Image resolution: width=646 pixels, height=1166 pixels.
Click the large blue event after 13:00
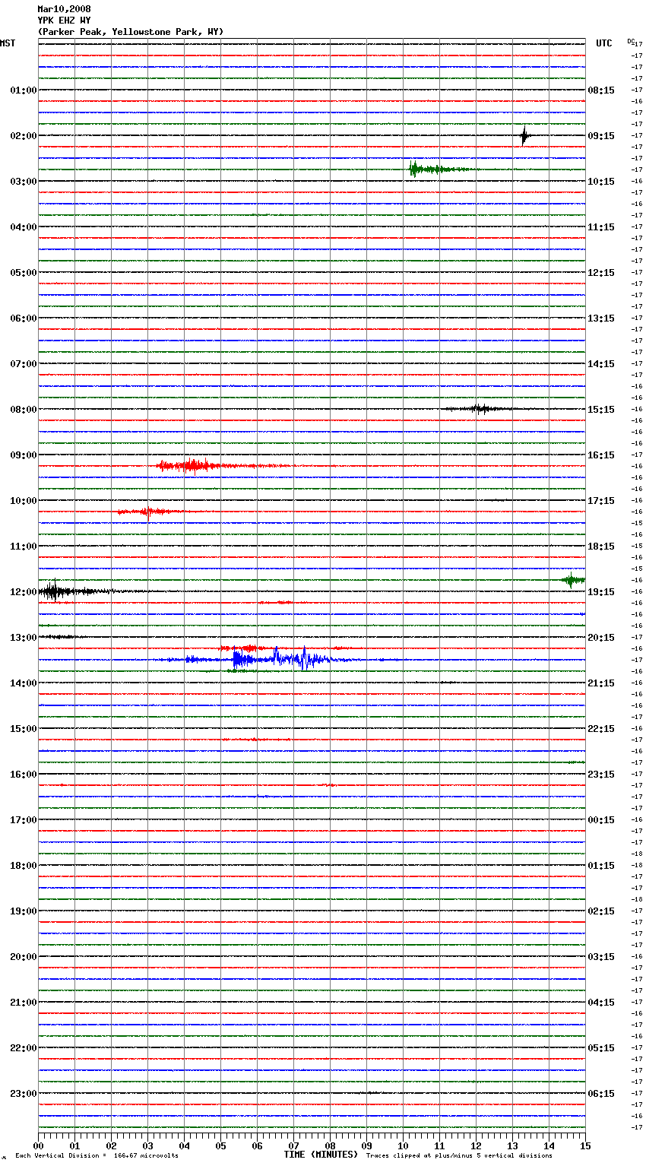tap(281, 659)
